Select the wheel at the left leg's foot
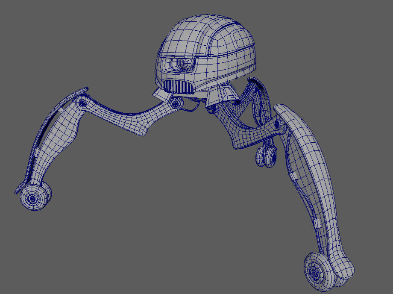393x294 pixels. tap(35, 197)
